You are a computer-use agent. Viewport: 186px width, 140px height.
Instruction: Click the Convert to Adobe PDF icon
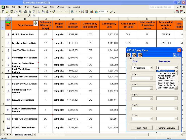(x=177, y=12)
